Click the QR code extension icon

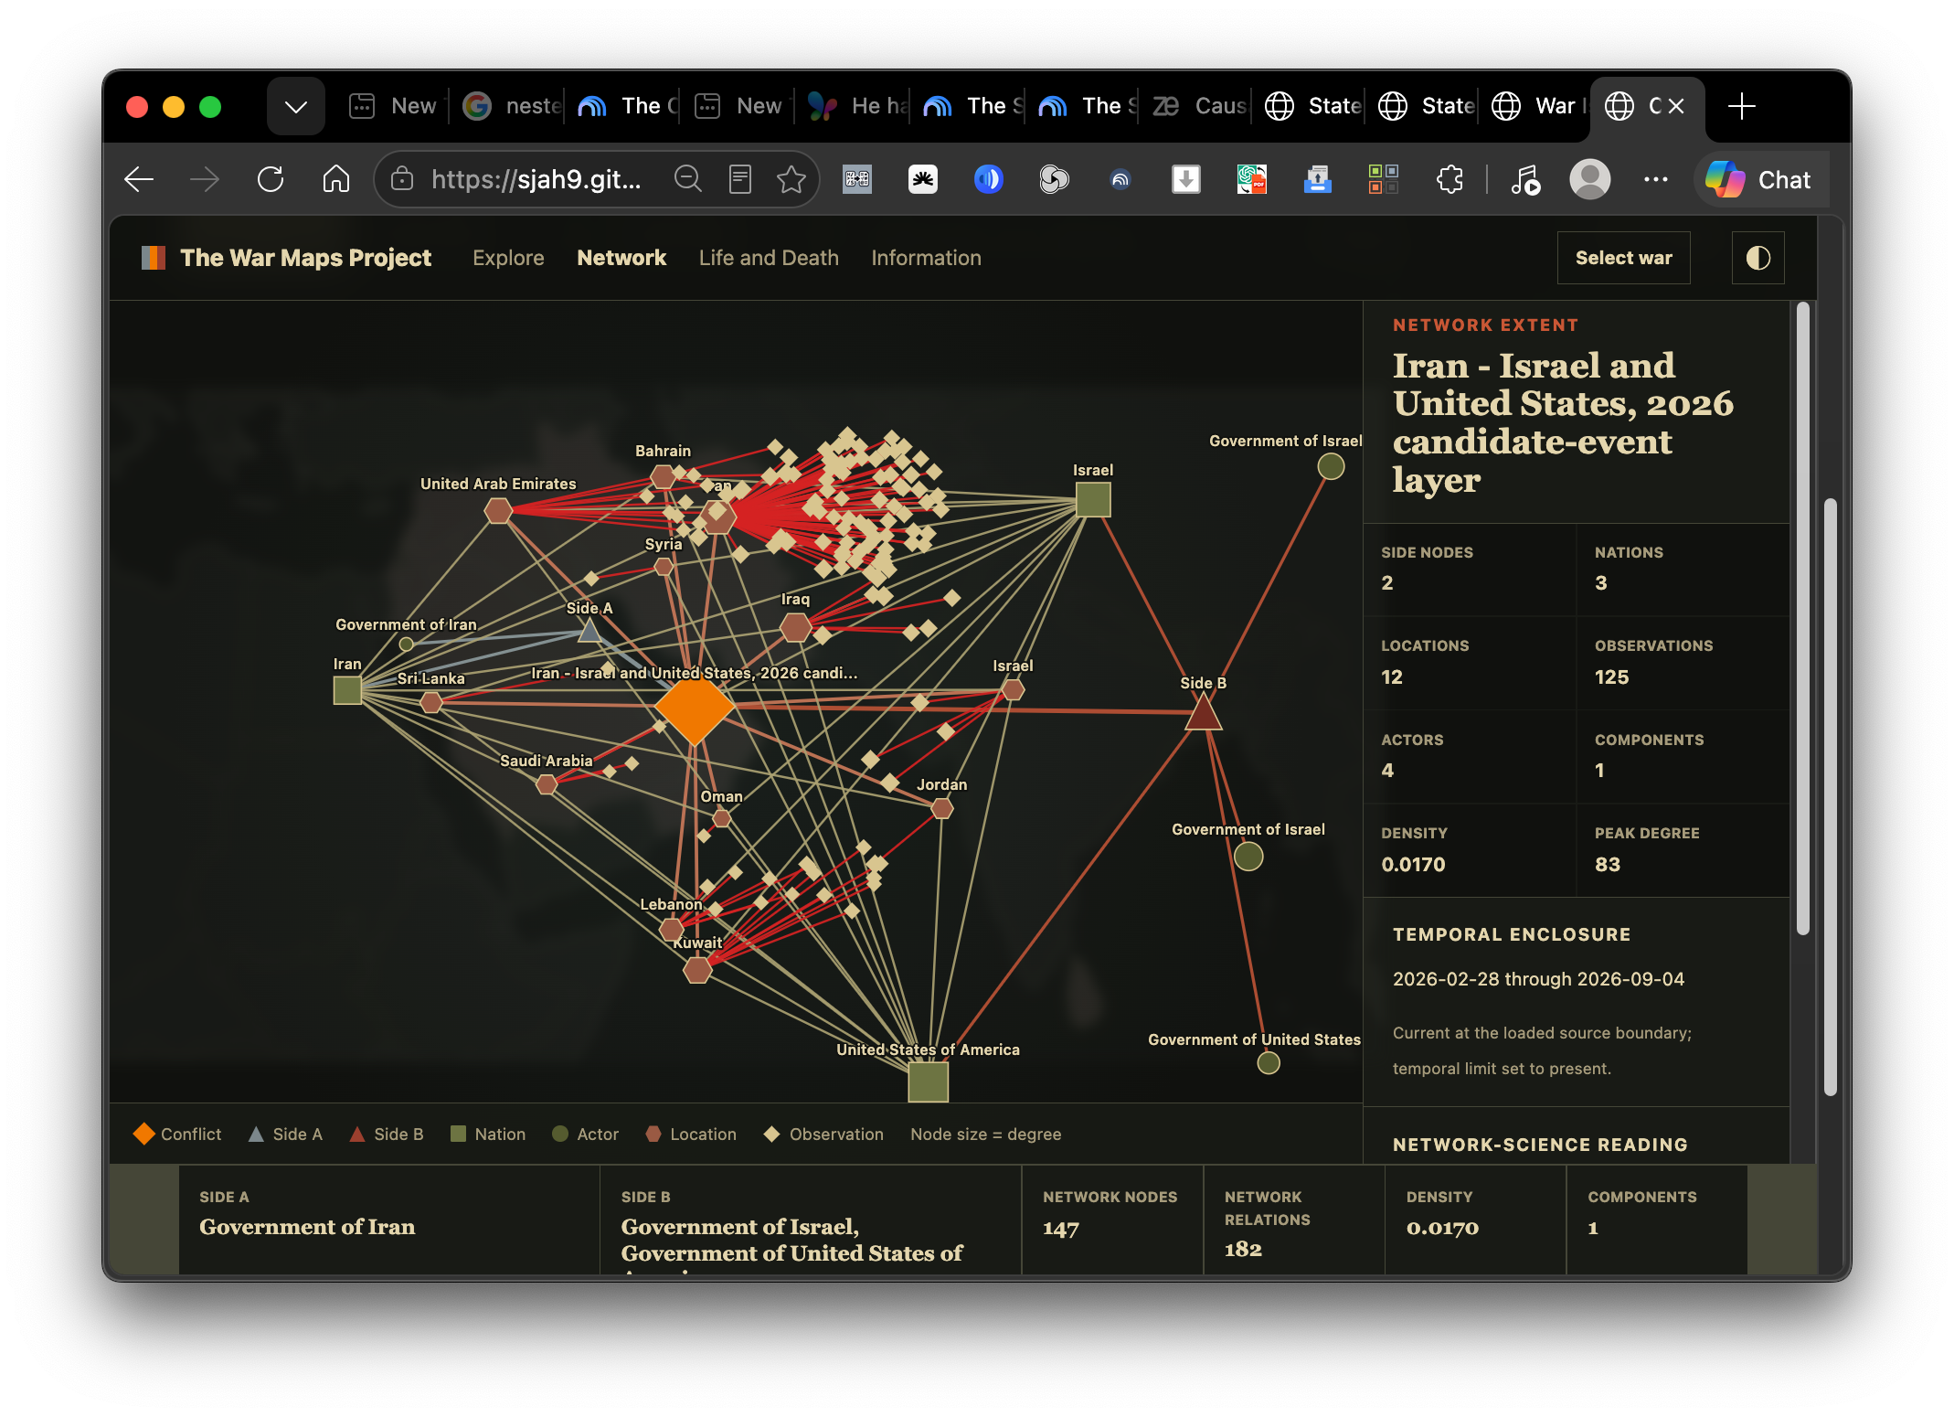click(857, 179)
